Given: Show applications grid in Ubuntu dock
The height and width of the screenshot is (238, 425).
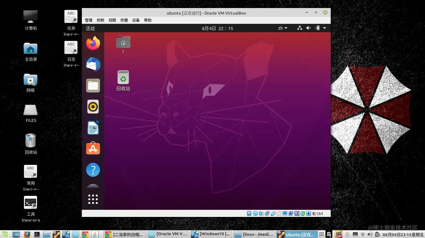Looking at the screenshot, I should tap(93, 199).
